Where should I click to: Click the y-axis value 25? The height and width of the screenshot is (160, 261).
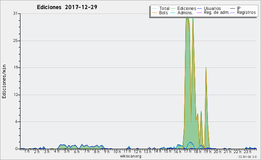(x=15, y=41)
